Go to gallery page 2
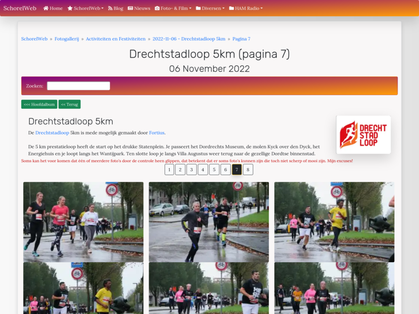This screenshot has height=314, width=419. 180,170
